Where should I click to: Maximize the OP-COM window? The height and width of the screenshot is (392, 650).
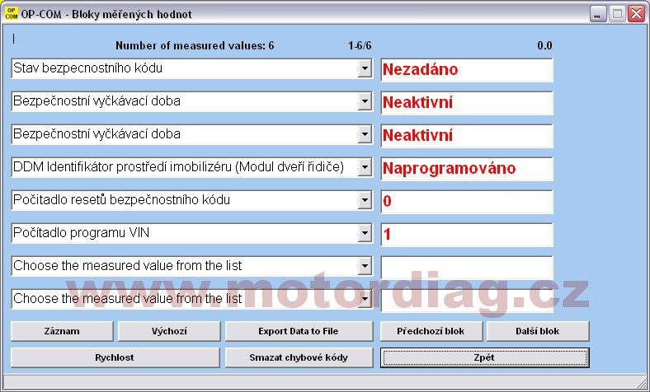(x=617, y=14)
